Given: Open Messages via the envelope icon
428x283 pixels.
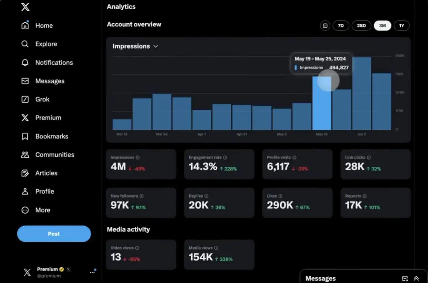Looking at the screenshot, I should (25, 81).
